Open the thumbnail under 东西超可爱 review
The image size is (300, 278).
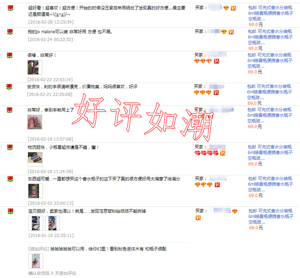(35, 191)
